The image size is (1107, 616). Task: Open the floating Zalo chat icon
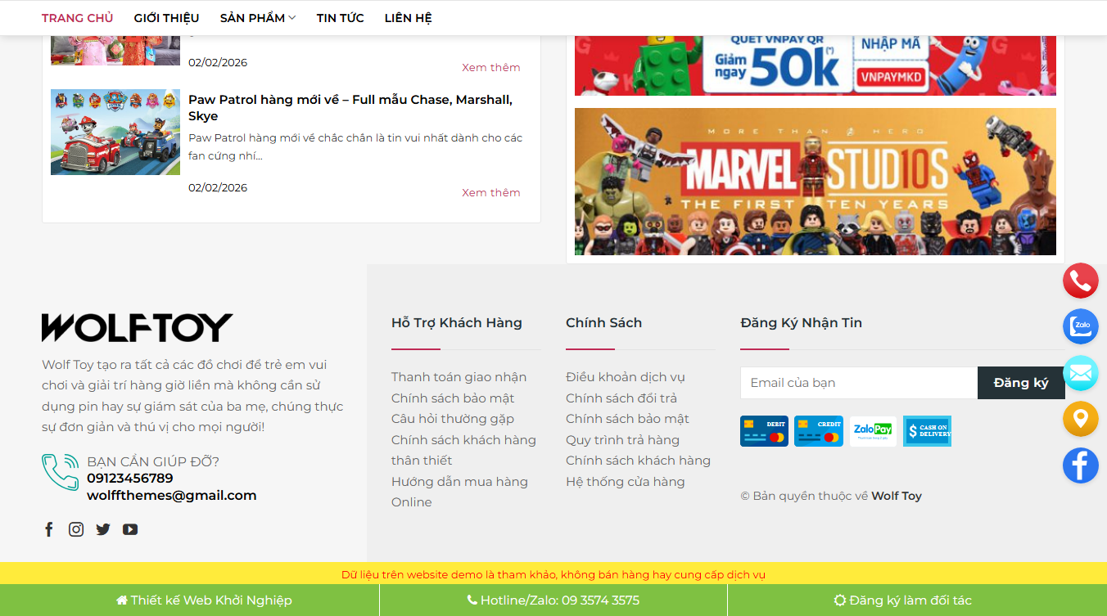[x=1080, y=326]
